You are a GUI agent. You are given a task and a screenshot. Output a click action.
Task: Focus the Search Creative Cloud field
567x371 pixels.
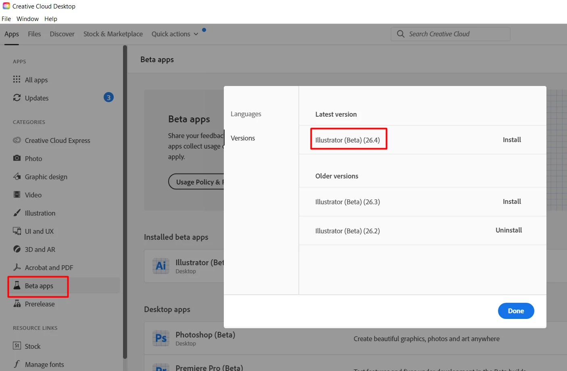point(450,34)
